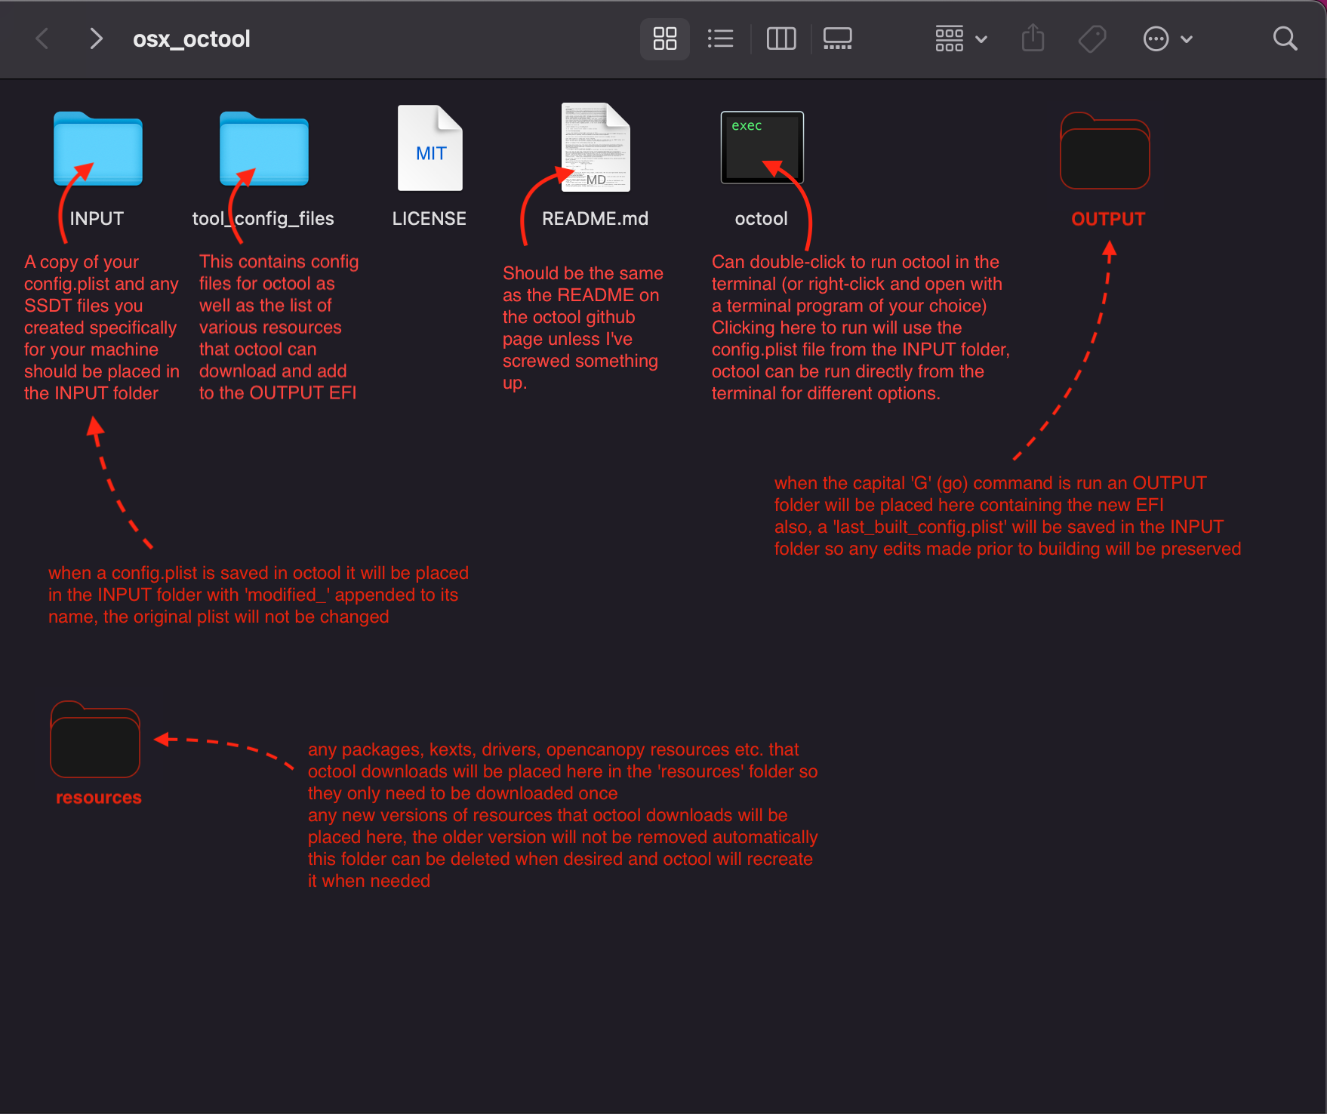
Task: Switch to icon grid view
Action: (664, 38)
